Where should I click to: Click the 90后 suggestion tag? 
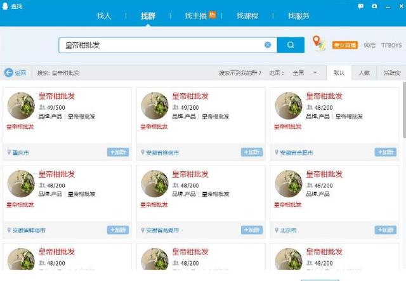(369, 45)
